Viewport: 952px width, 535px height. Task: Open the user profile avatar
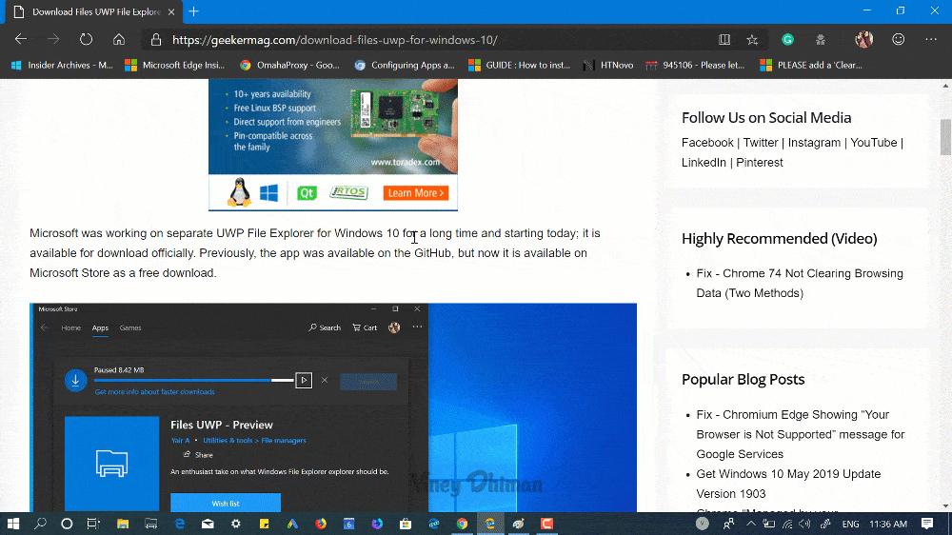click(864, 39)
